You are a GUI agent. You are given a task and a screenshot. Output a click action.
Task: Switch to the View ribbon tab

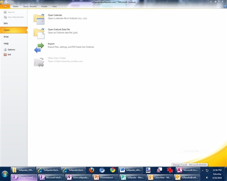pos(54,6)
